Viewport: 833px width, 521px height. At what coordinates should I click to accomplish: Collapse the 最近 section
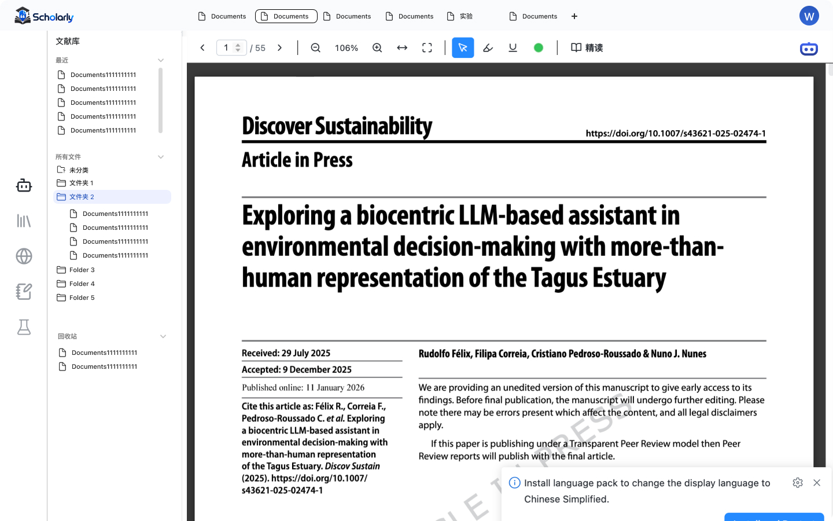(161, 60)
